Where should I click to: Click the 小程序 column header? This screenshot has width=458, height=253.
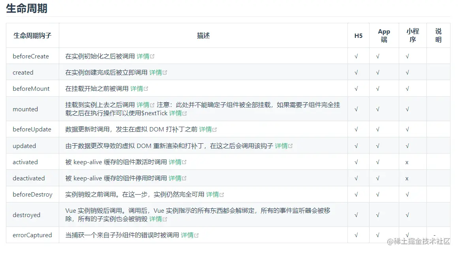(x=413, y=36)
